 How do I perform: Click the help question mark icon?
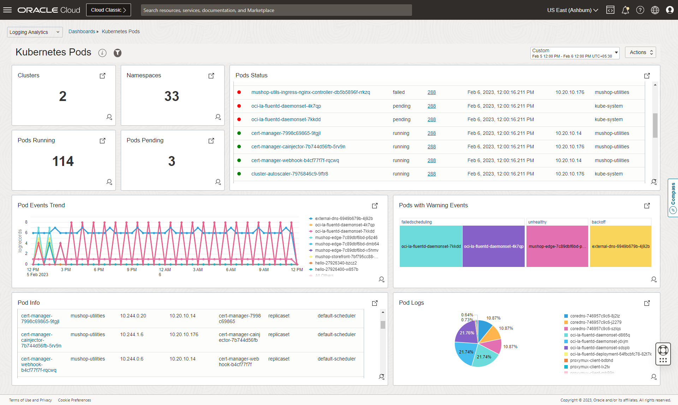pos(640,10)
